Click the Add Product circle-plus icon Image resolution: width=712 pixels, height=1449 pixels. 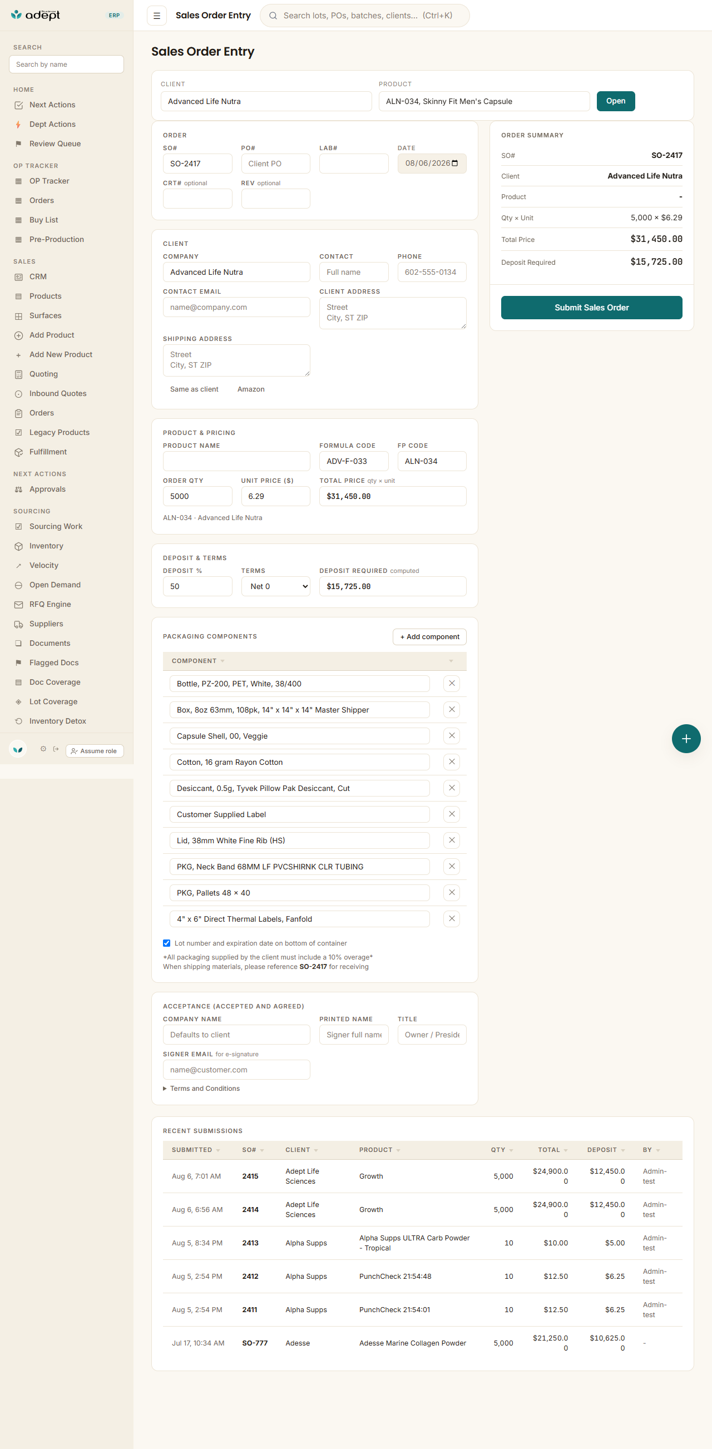18,335
